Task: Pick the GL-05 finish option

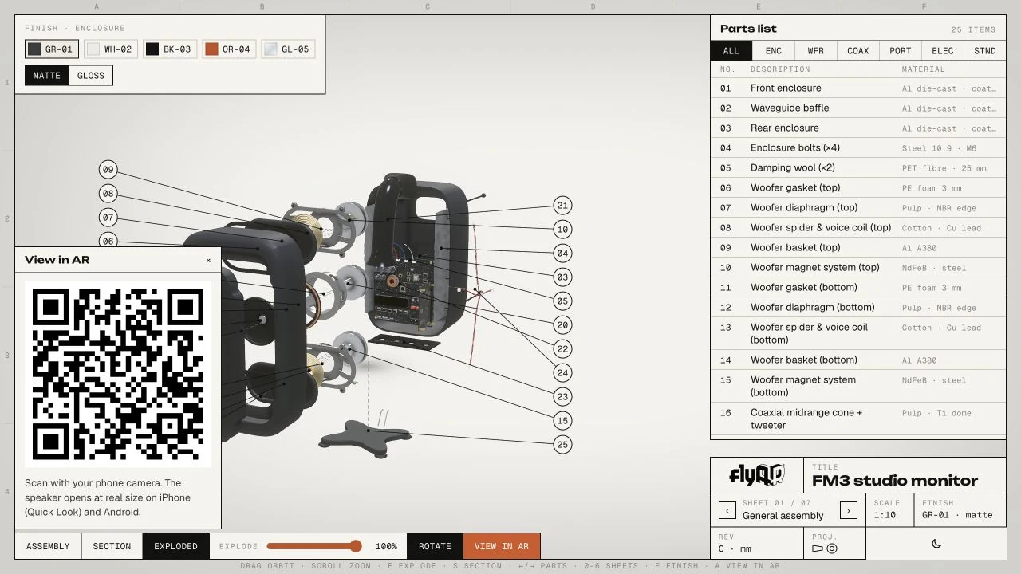Action: tap(288, 49)
